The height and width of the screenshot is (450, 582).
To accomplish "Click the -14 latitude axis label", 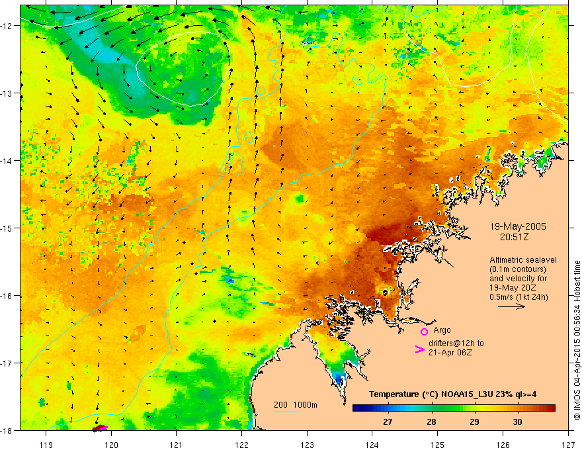I will (7, 161).
